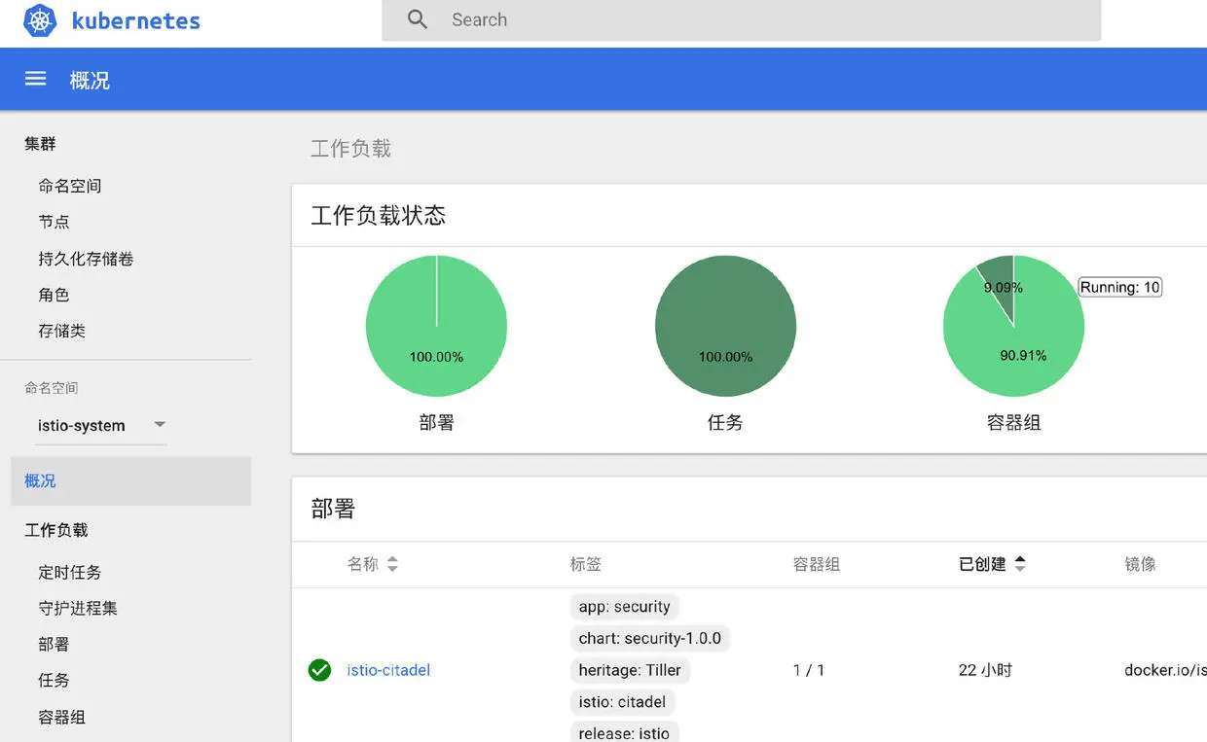Sort by 名称 column arrows
The width and height of the screenshot is (1207, 742).
[392, 564]
